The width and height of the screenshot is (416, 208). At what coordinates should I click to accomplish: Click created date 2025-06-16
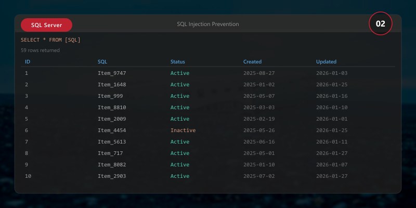pos(259,141)
